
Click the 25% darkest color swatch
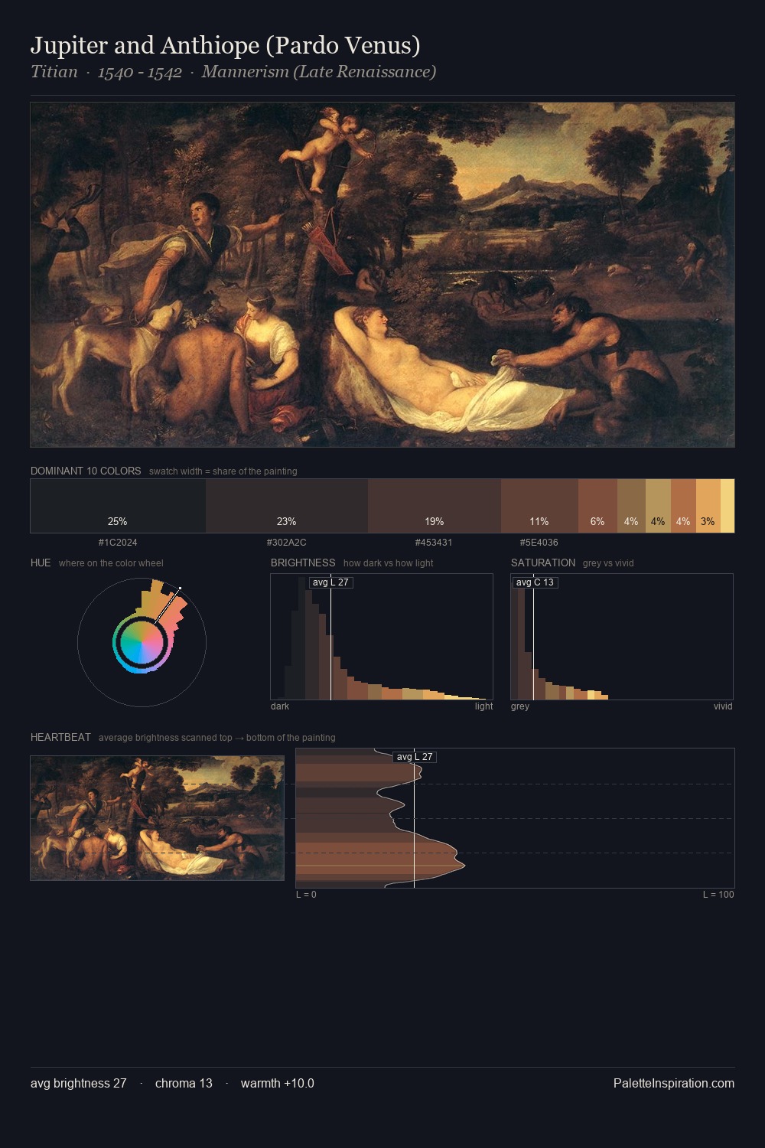tap(118, 506)
